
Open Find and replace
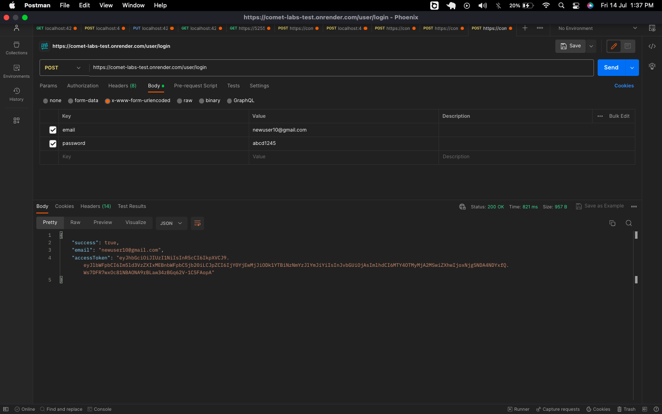click(61, 409)
